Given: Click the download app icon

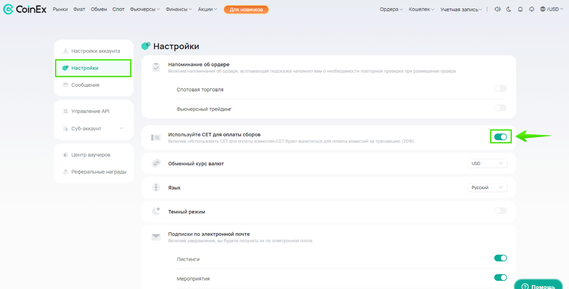Looking at the screenshot, I should (532, 9).
